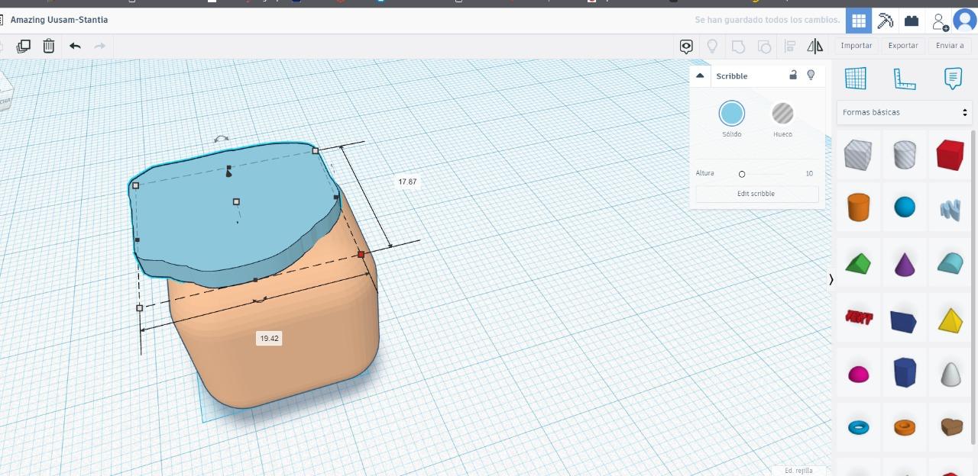Viewport: 978px width, 476px height.
Task: Set shape to Hueco (hole)
Action: click(782, 114)
